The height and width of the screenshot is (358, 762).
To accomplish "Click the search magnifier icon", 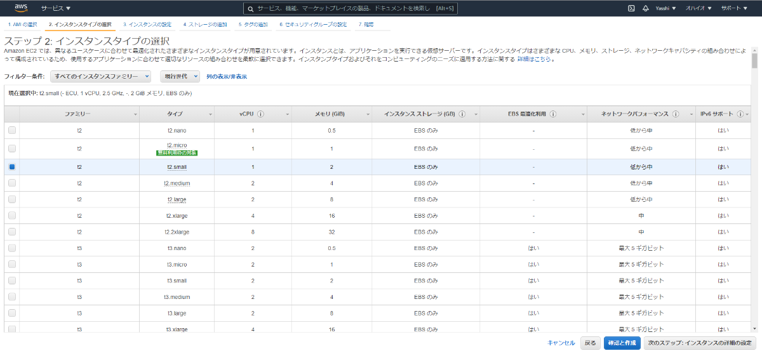I will 251,9.
